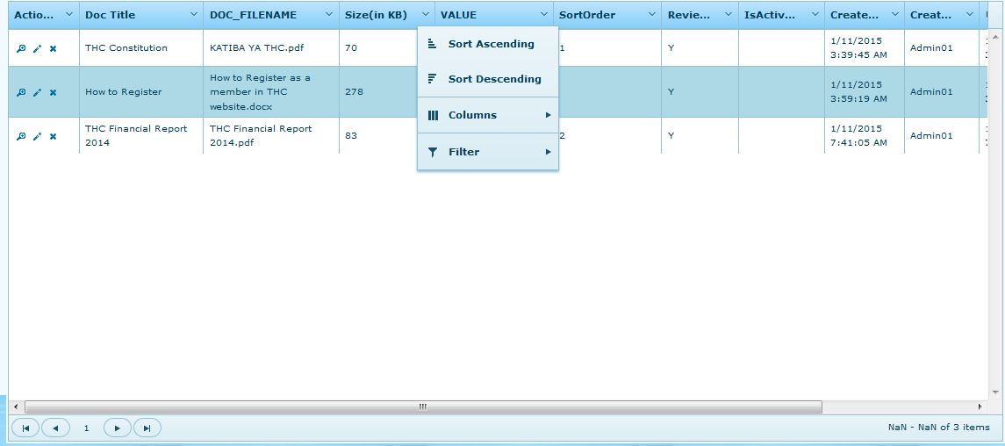Screen dimensions: 1005x446
Task: Go to next page with pager arrow
Action: pyautogui.click(x=118, y=428)
